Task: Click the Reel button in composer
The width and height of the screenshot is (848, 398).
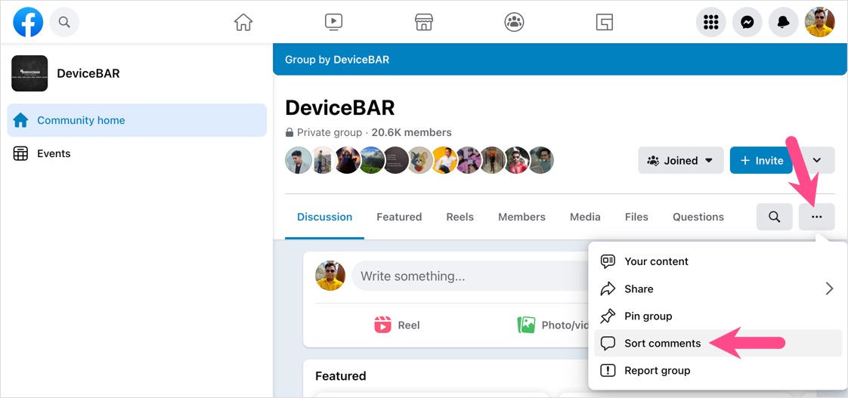Action: coord(398,325)
